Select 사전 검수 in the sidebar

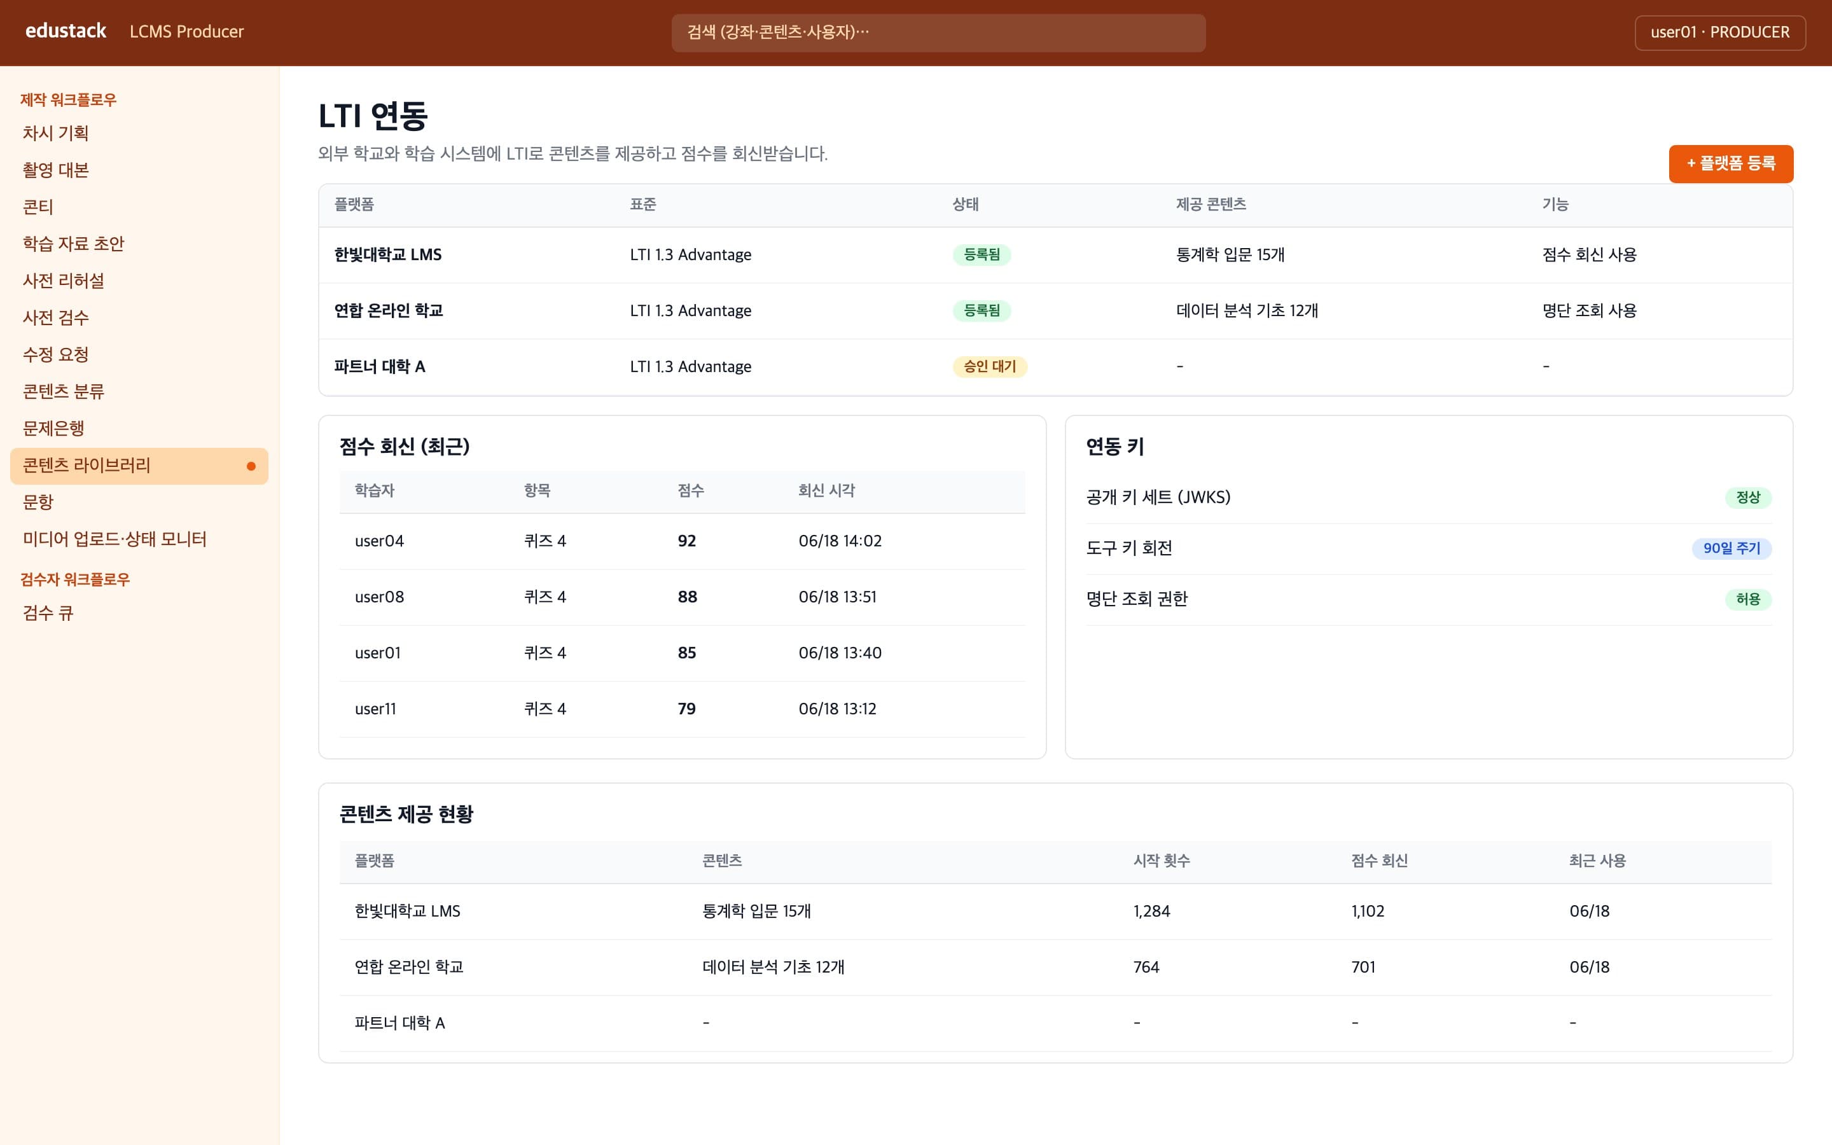139,318
